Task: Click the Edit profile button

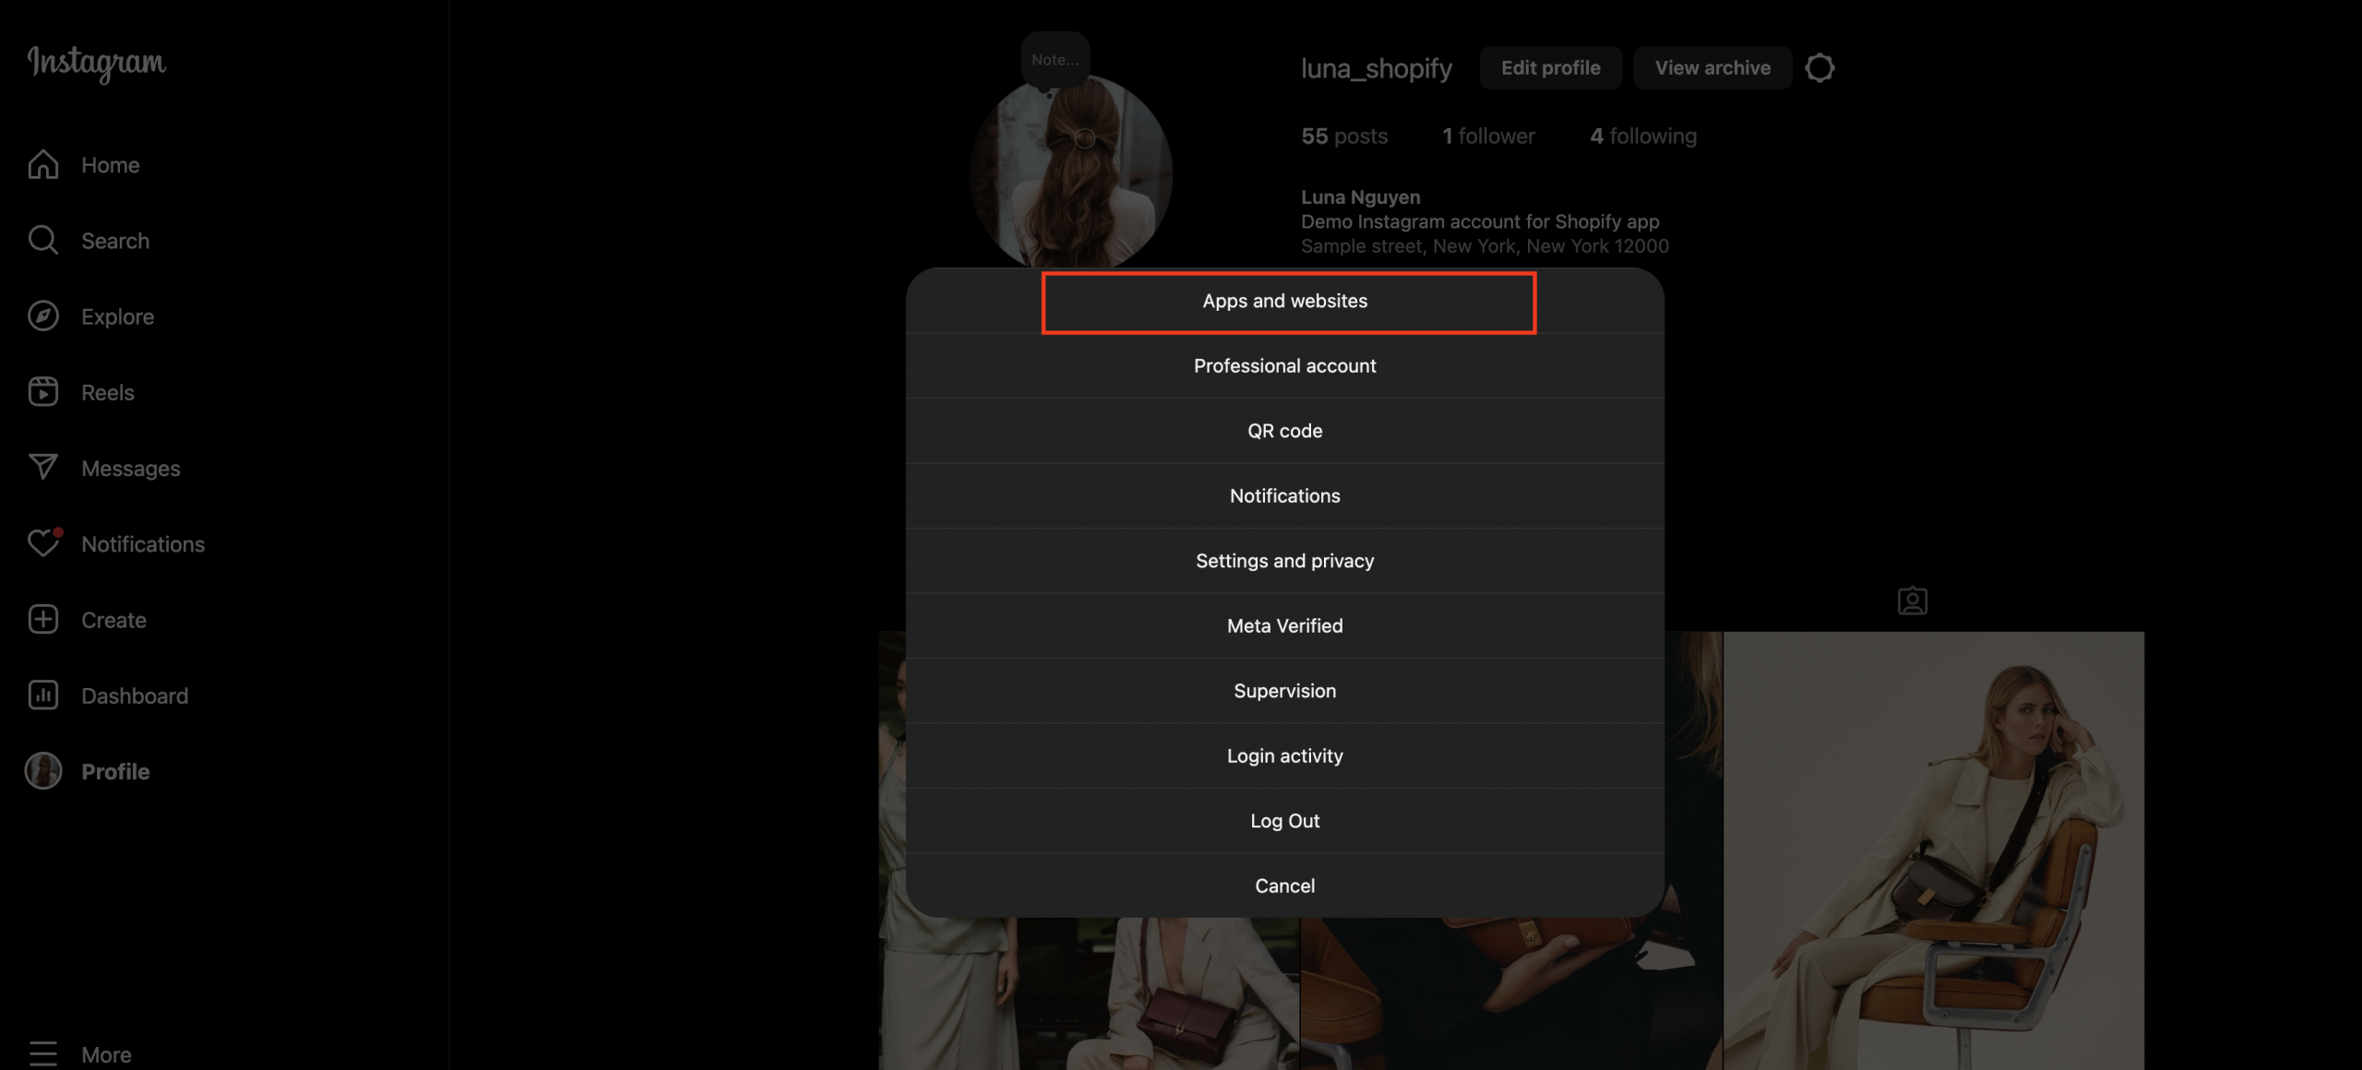Action: click(x=1550, y=68)
